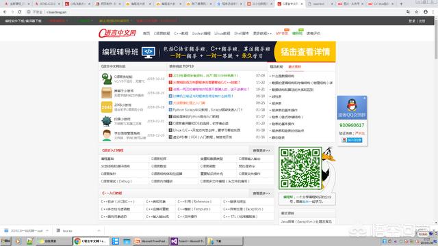The width and height of the screenshot is (438, 246).
Task: Open the C++模板 (Template) tutorial link
Action: [x=194, y=209]
